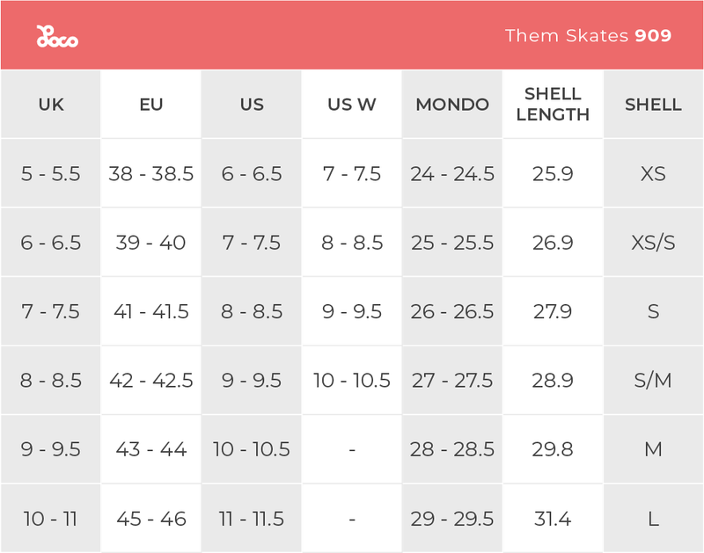Click the XS shell size cell

pyautogui.click(x=653, y=174)
